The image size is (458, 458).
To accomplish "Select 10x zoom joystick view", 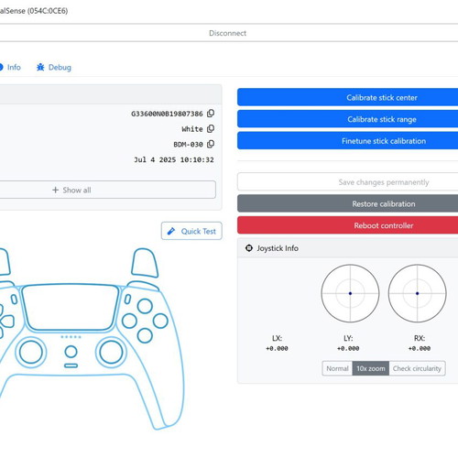I will coord(371,368).
